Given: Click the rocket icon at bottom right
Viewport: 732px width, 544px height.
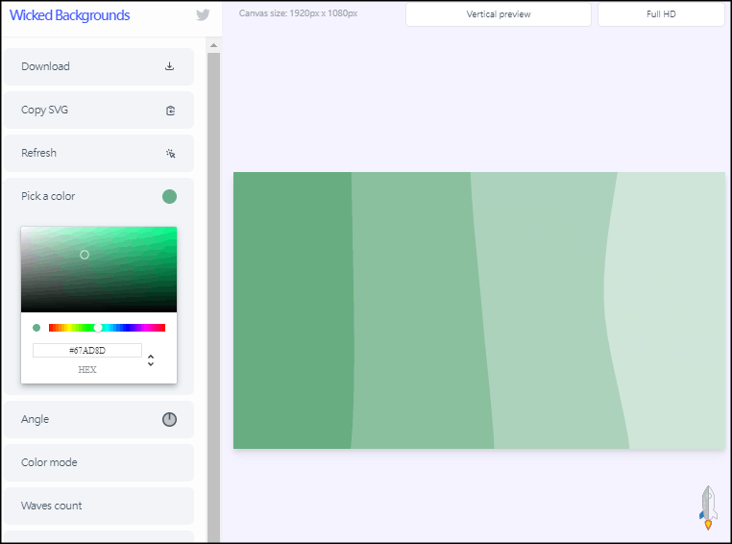Looking at the screenshot, I should click(x=708, y=507).
